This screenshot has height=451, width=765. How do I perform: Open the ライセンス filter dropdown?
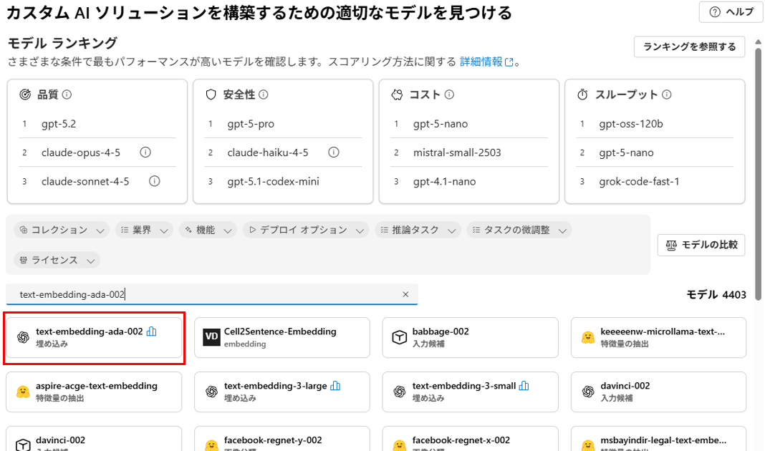click(57, 260)
